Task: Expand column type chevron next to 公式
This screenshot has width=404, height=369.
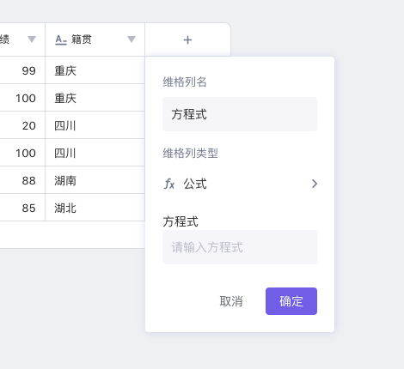Action: coord(315,184)
